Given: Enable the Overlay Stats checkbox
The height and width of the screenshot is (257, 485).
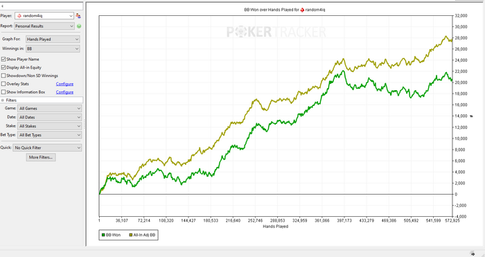Looking at the screenshot, I should point(3,84).
